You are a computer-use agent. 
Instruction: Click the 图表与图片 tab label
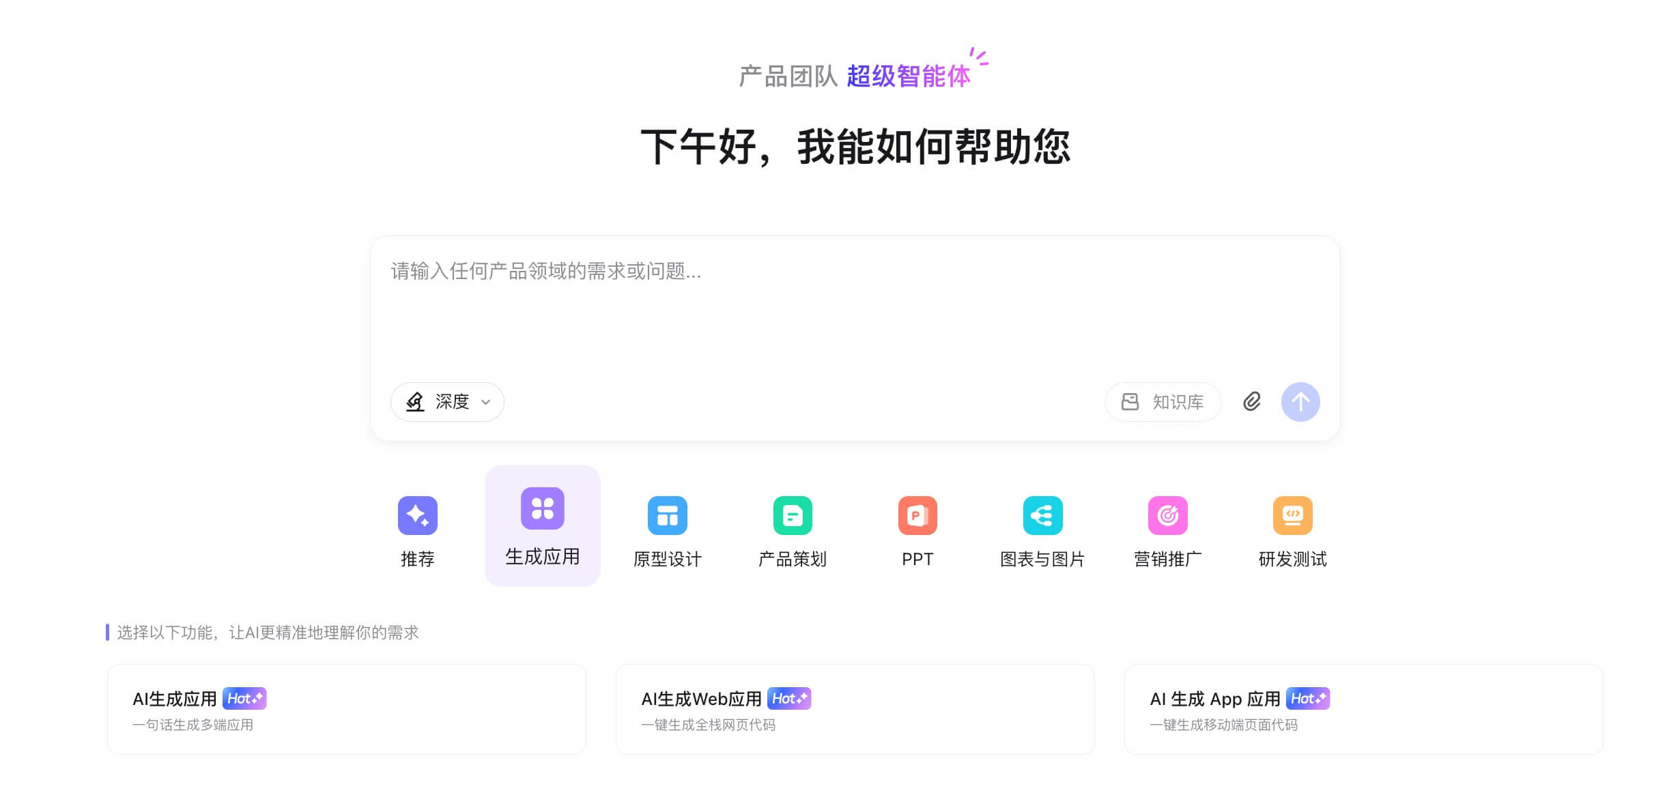click(x=1042, y=559)
